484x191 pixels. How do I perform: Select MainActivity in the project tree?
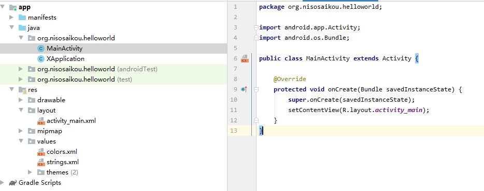point(64,49)
